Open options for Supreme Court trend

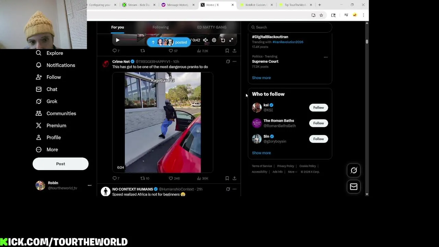coord(325,57)
